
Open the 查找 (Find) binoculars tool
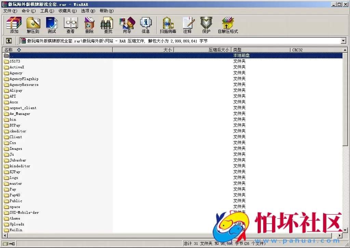tap(108, 25)
